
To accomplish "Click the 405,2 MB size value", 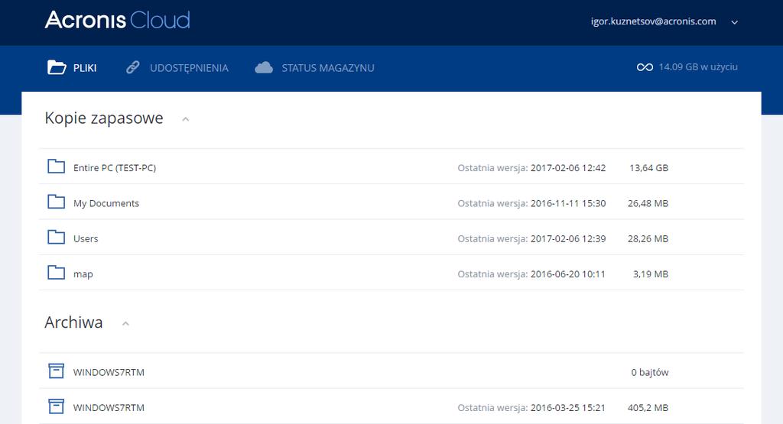I will (x=648, y=408).
